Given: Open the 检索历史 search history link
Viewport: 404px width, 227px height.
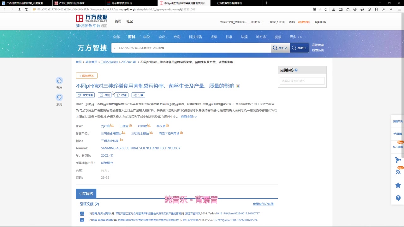Looking at the screenshot, I should click(318, 50).
